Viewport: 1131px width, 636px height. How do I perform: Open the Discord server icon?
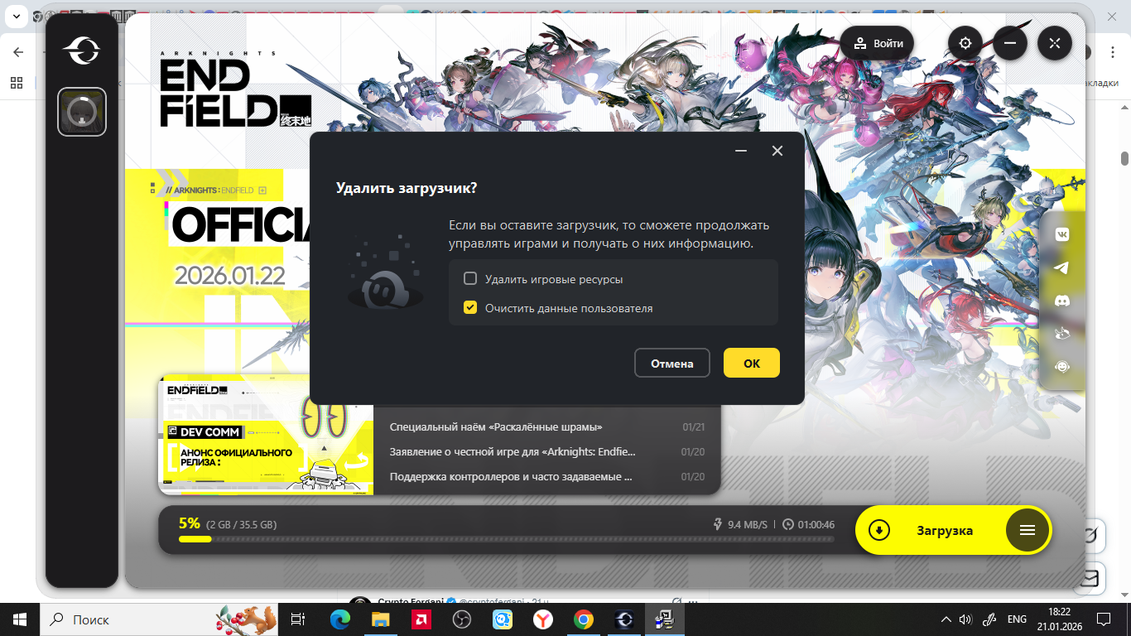(x=1061, y=301)
